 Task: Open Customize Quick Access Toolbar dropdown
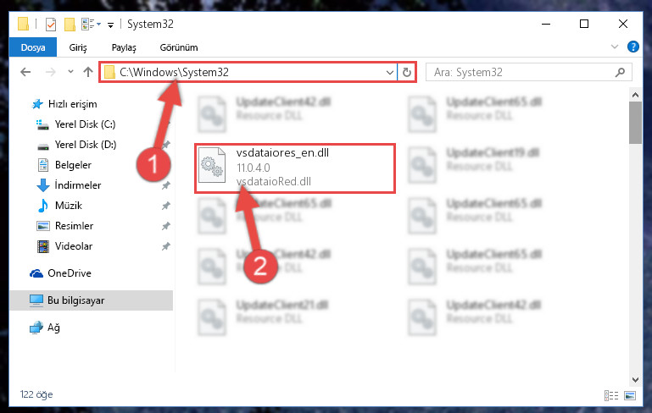pos(110,25)
